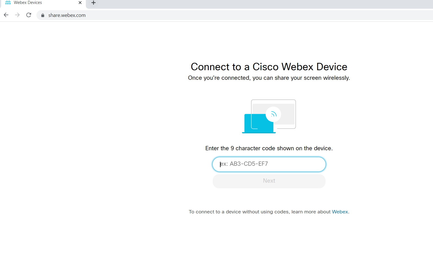Viewport: 433px width, 263px height.
Task: Click the Cisco favicon on the tab
Action: point(8,3)
